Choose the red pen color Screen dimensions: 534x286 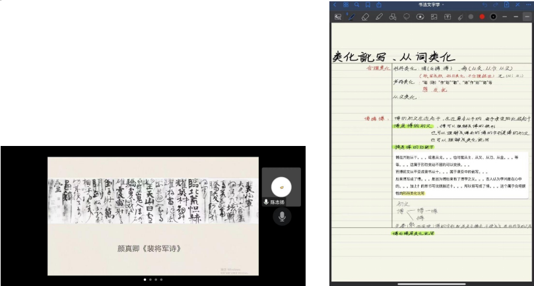pyautogui.click(x=482, y=17)
